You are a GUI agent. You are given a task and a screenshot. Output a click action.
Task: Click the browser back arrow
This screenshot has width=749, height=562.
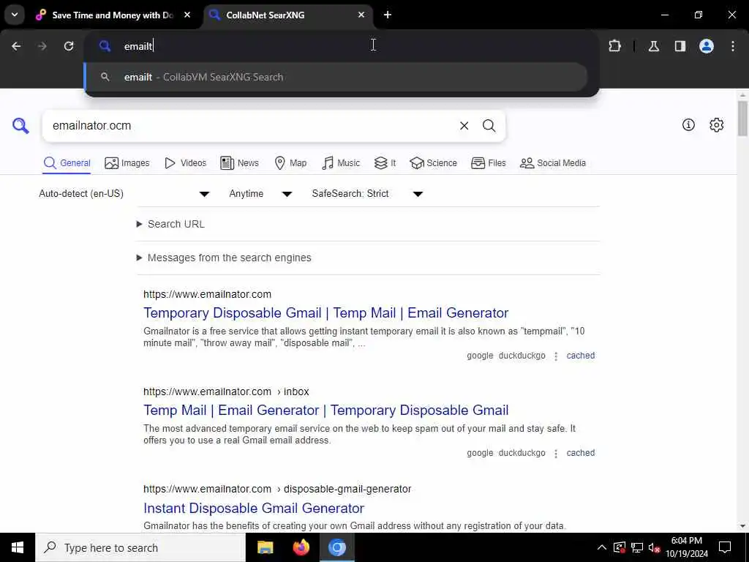[x=16, y=46]
